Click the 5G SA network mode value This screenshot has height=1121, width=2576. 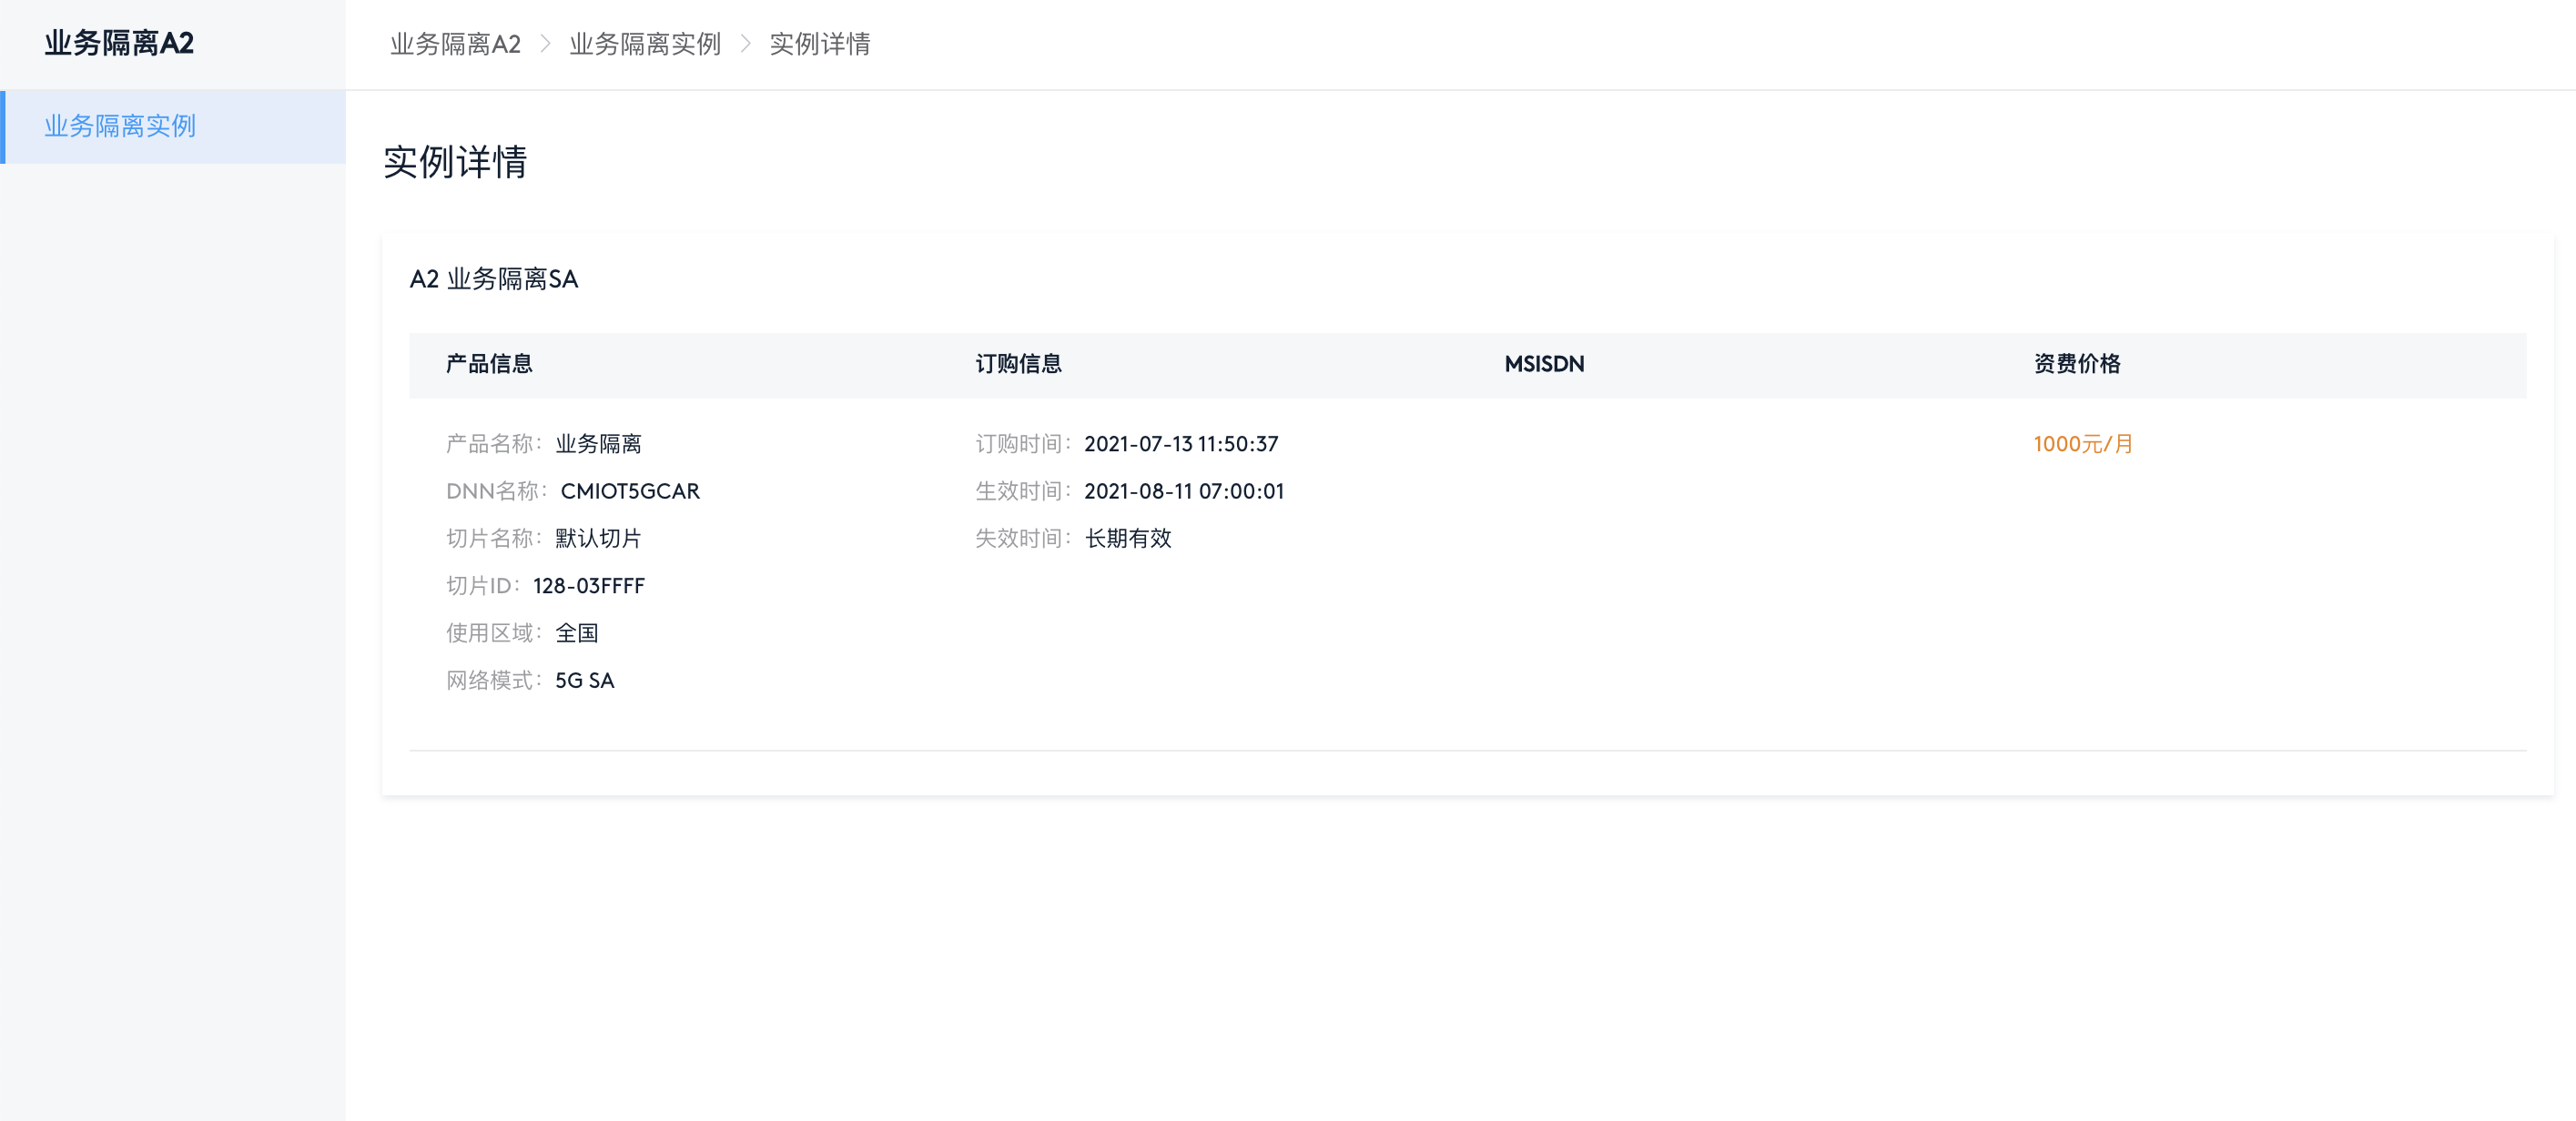584,680
